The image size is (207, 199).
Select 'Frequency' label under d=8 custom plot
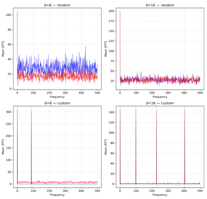click(x=57, y=195)
